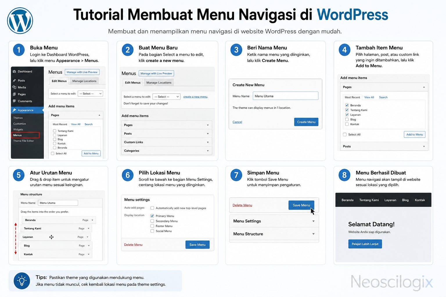Viewport: 446px width, 297px height.
Task: Open the View All tab in Tambah Item Menu panel
Action: (x=369, y=97)
